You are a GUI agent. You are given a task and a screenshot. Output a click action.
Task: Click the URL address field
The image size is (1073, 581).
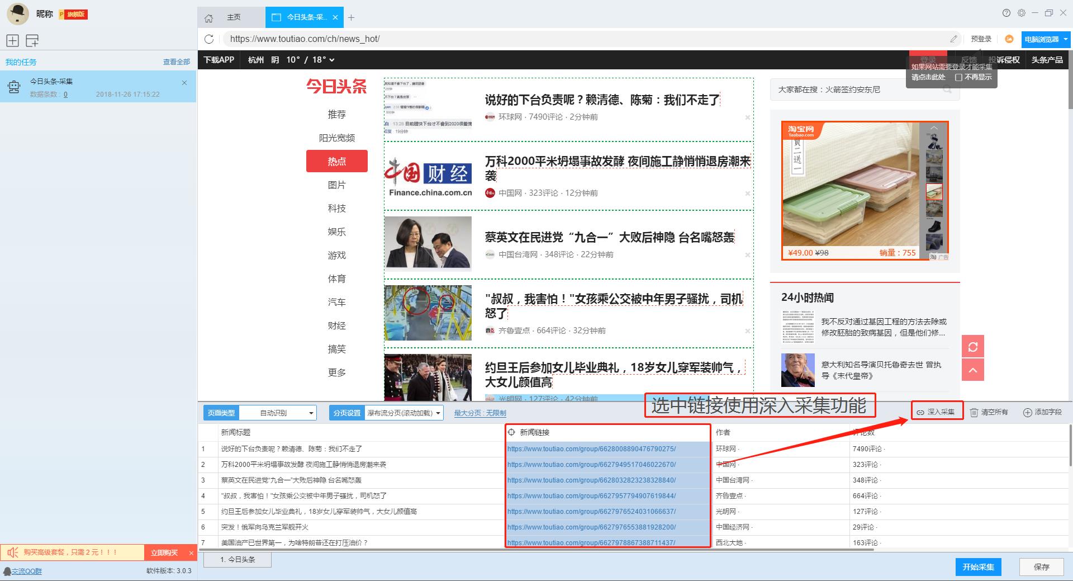[x=587, y=39]
